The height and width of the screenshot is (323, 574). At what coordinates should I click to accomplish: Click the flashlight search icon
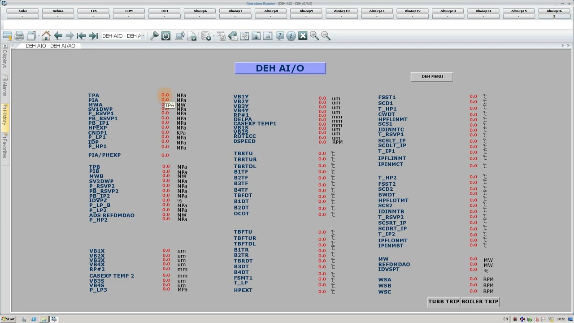click(x=154, y=36)
